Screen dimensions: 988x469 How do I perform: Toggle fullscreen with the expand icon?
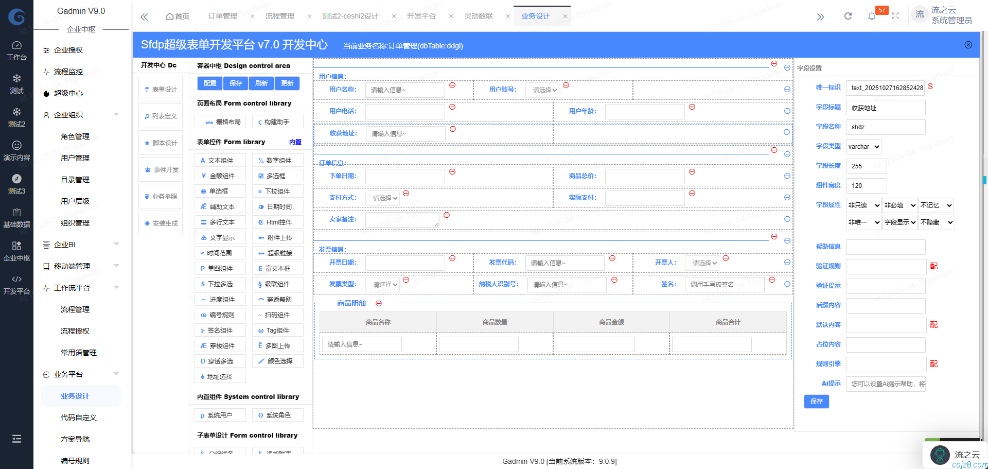coord(895,16)
